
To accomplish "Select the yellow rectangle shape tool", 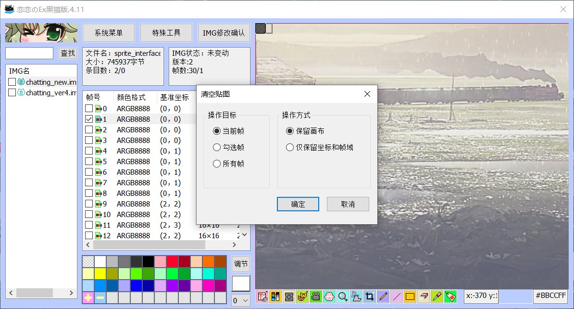I will click(410, 296).
